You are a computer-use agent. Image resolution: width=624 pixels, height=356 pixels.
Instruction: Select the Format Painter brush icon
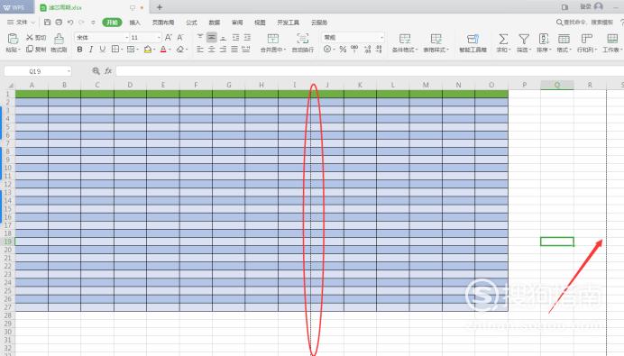(59, 39)
